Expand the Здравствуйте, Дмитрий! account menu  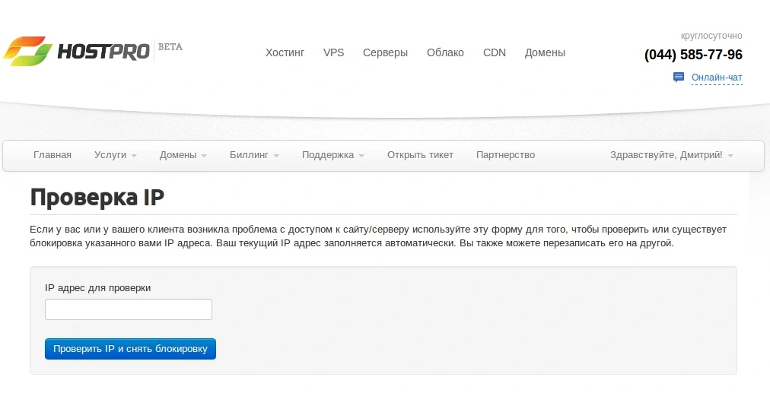[671, 155]
